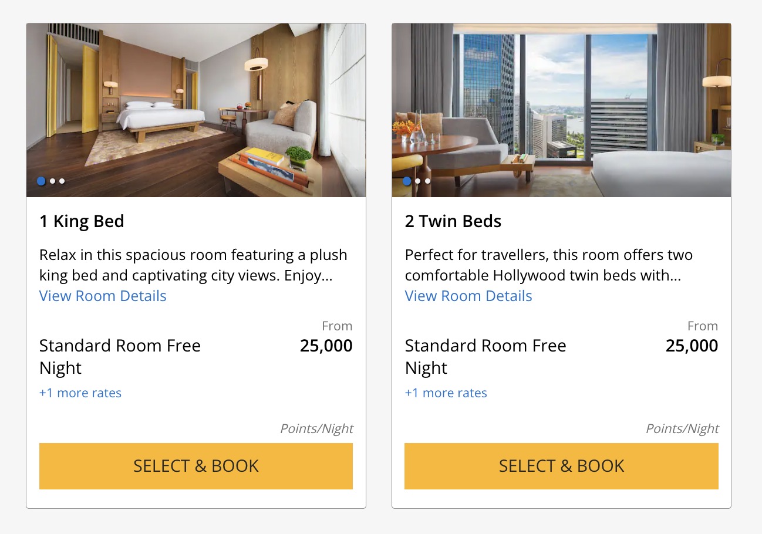Open View Room Details for 1 King Bed
Screen dimensions: 762x534
[x=103, y=296]
